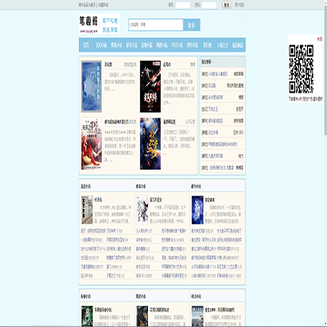Close the floating QR code ad
The image size is (327, 327).
pos(320,39)
